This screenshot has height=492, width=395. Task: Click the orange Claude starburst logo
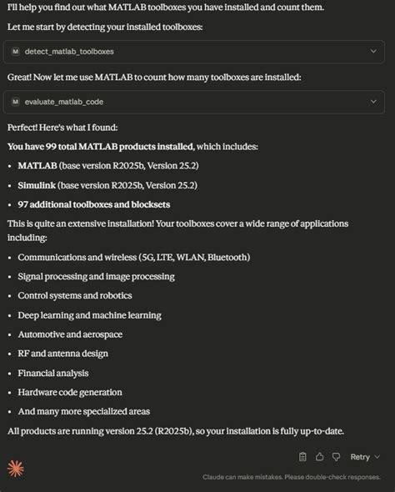point(15,469)
